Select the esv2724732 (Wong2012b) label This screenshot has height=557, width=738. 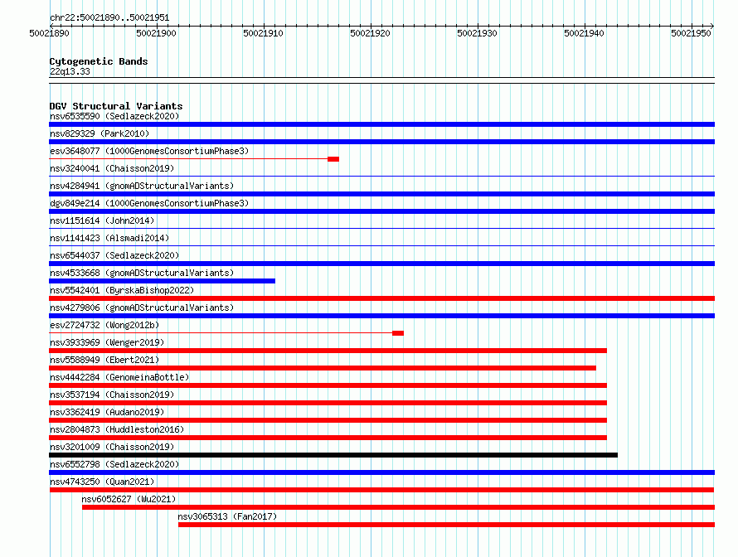coord(104,325)
